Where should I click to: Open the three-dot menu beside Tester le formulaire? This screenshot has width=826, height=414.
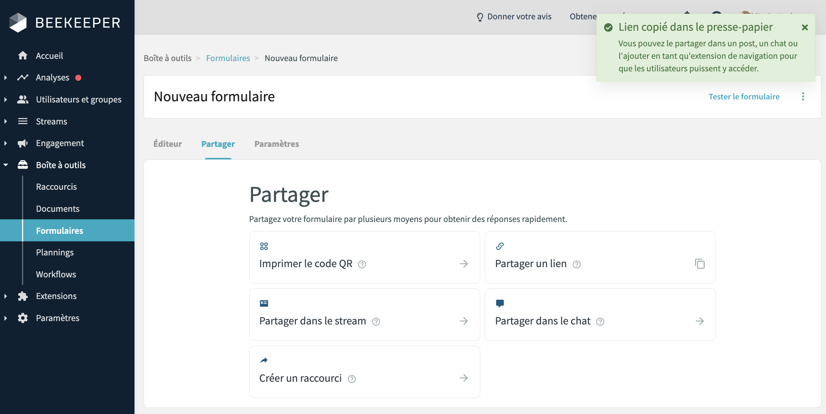tap(803, 97)
